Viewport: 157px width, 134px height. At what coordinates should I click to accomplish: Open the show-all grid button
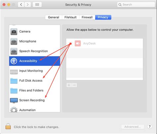(37, 5)
